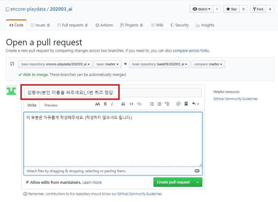Open the compare: master branch dropdown
This screenshot has width=278, height=202.
pos(208,64)
